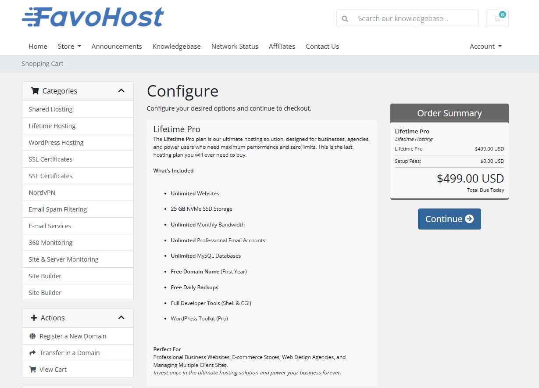Click the plus icon in Actions header
This screenshot has height=388, width=539.
(x=34, y=318)
